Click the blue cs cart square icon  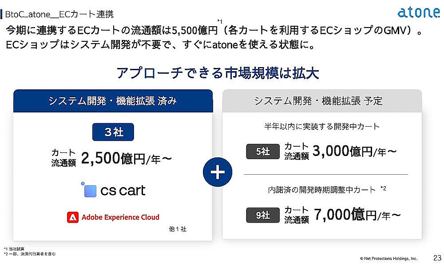pyautogui.click(x=90, y=190)
